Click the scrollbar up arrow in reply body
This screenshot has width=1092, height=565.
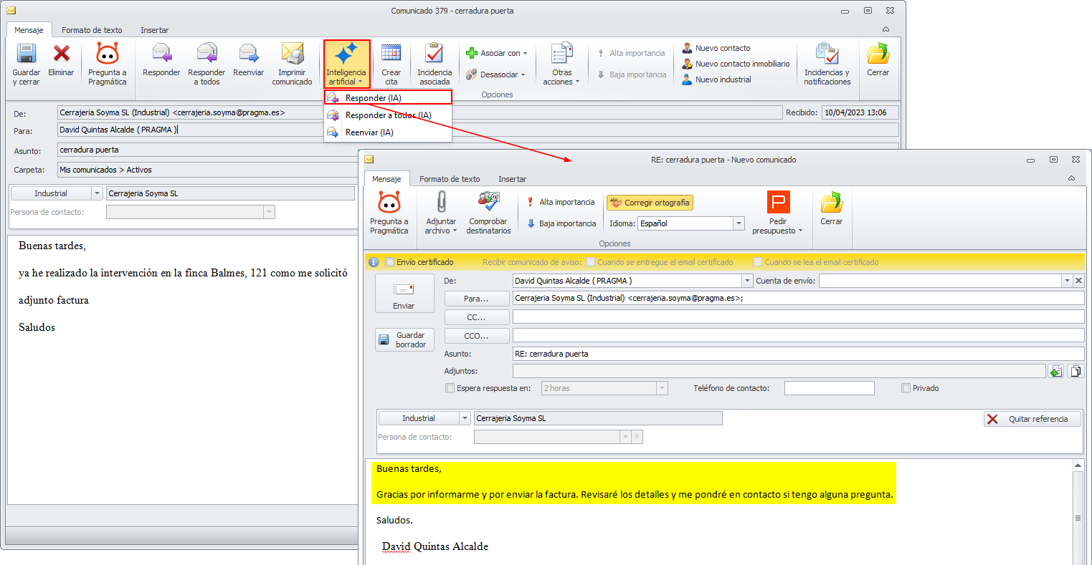[x=1078, y=465]
